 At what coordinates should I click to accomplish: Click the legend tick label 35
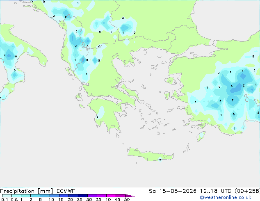[98, 199]
